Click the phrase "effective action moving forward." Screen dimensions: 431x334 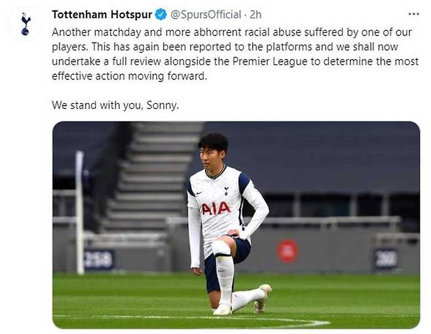pyautogui.click(x=129, y=76)
